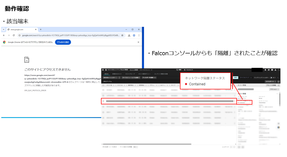Toggle the ワンクリックフィルター switch
The height and width of the screenshot is (157, 287).
[x=271, y=77]
